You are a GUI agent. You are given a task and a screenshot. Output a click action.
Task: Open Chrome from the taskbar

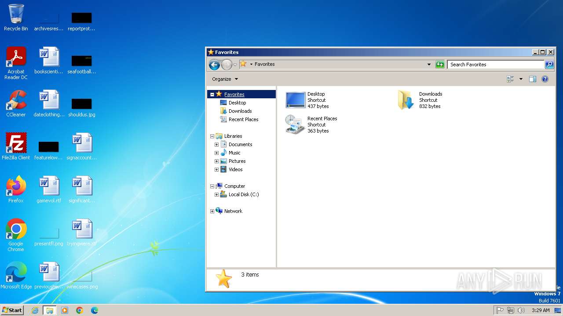pyautogui.click(x=80, y=310)
